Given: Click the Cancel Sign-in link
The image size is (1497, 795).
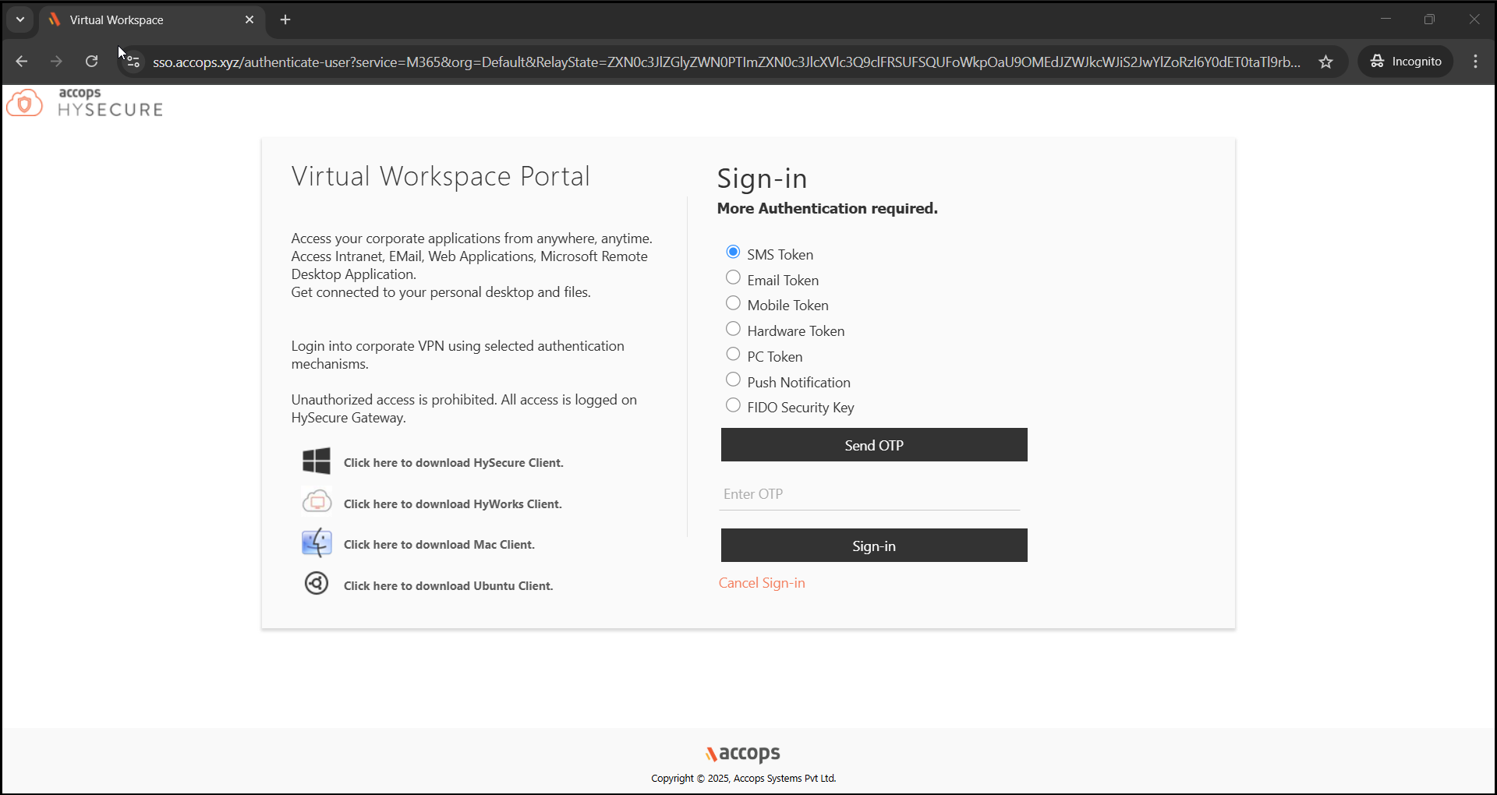Looking at the screenshot, I should pos(762,583).
